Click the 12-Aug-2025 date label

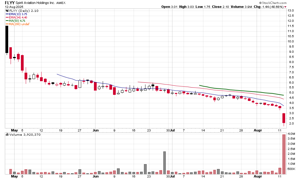pyautogui.click(x=14, y=7)
